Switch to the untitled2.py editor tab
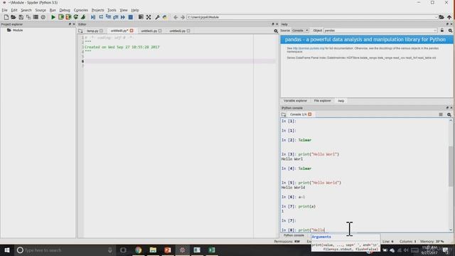Image resolution: width=455 pixels, height=256 pixels. click(177, 31)
